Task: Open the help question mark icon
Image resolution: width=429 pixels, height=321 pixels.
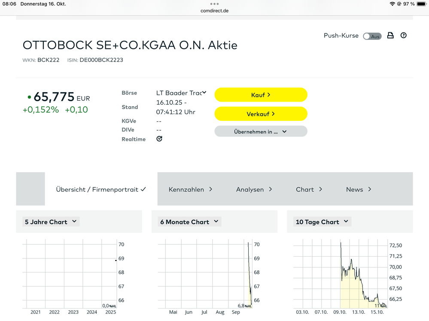Action: click(x=403, y=36)
